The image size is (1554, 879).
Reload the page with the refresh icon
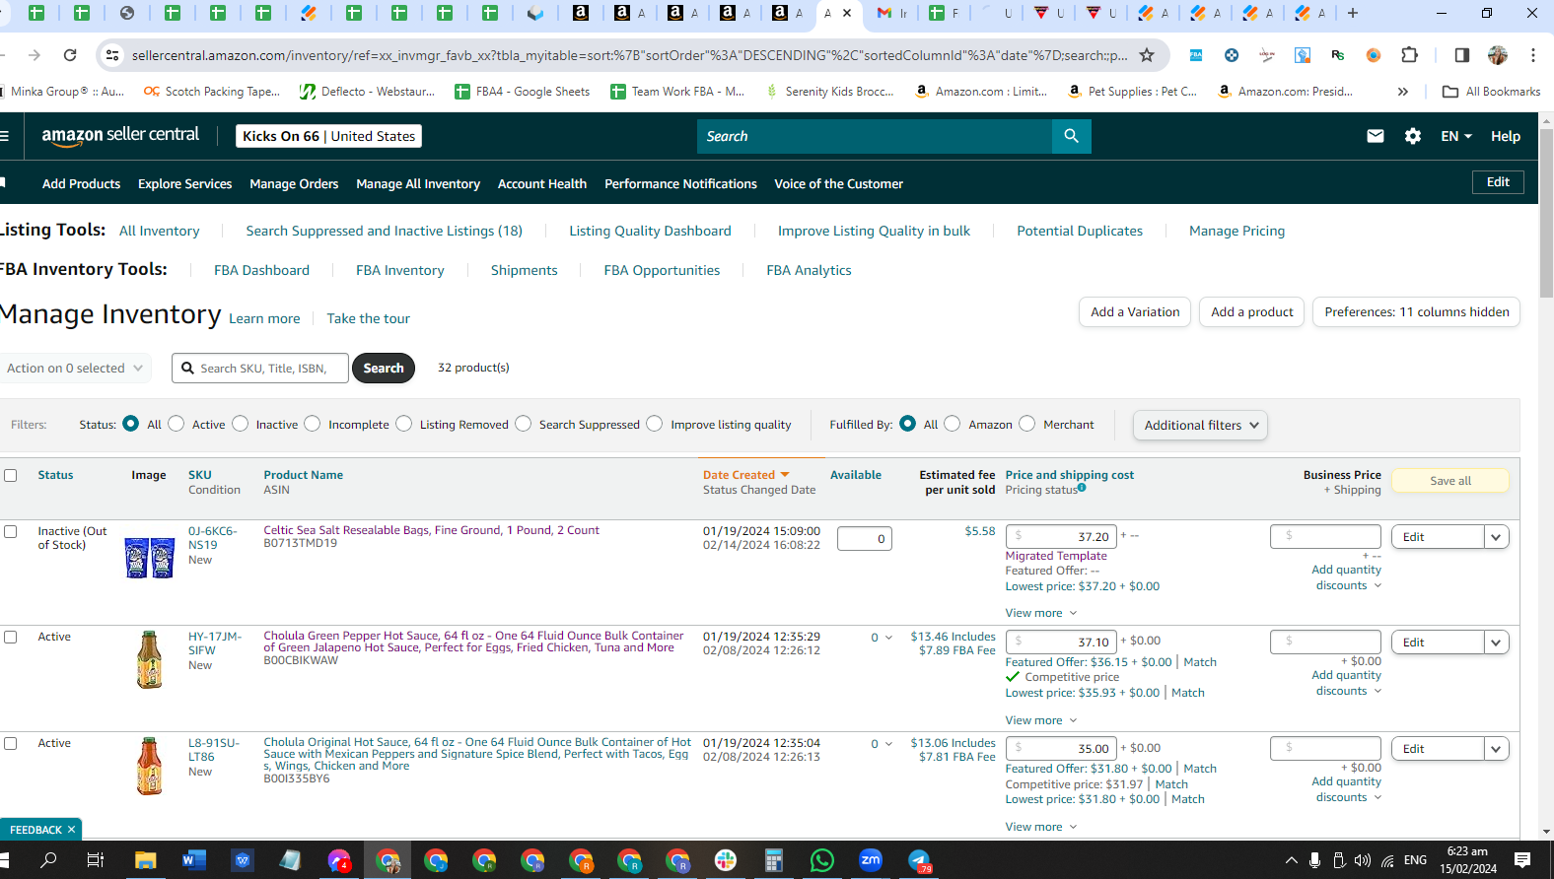click(x=70, y=55)
